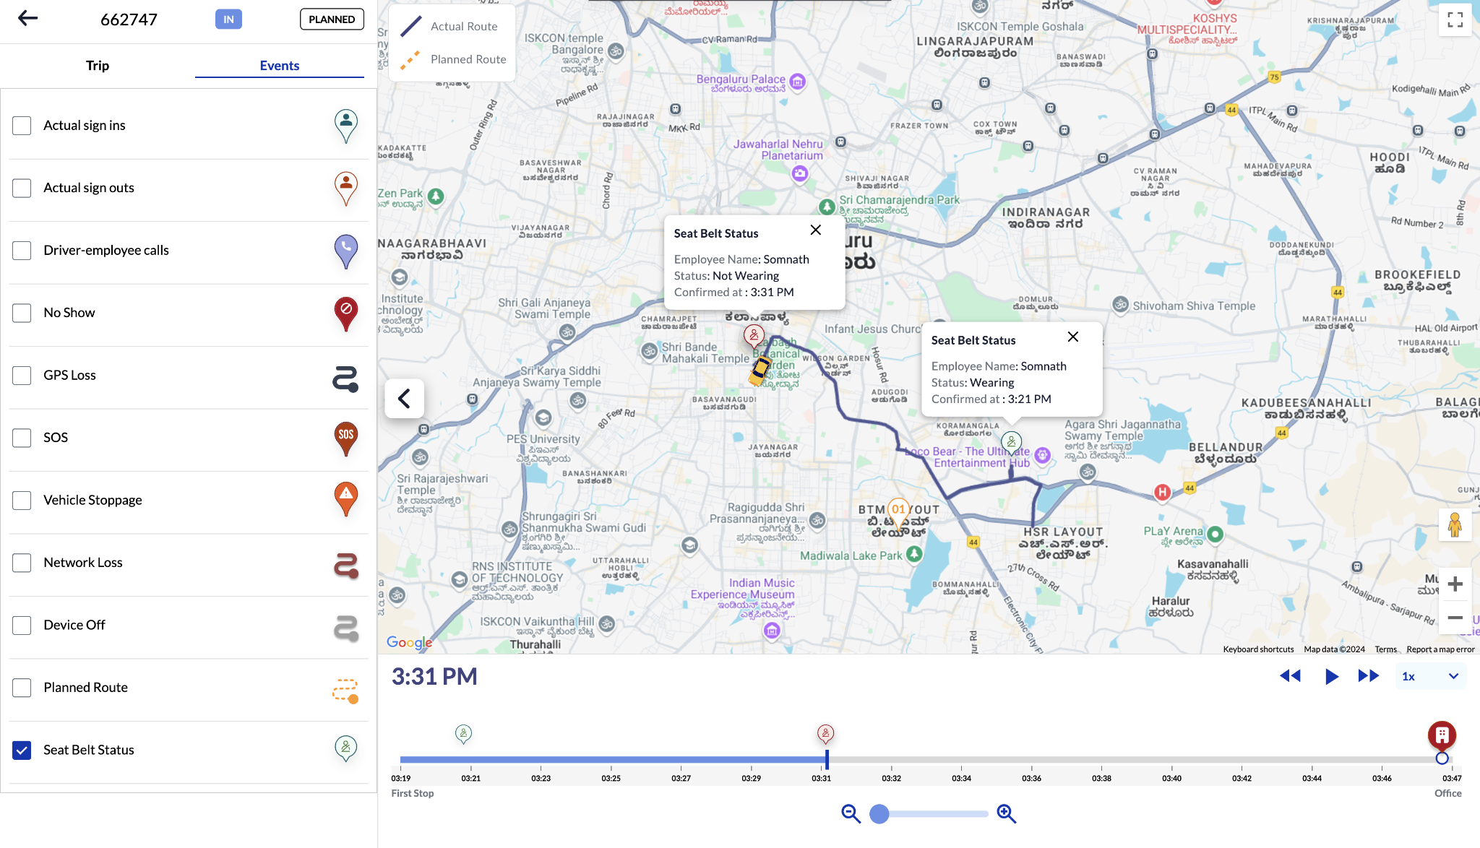This screenshot has height=848, width=1480.
Task: Click the back arrow next to 662747
Action: (x=27, y=19)
